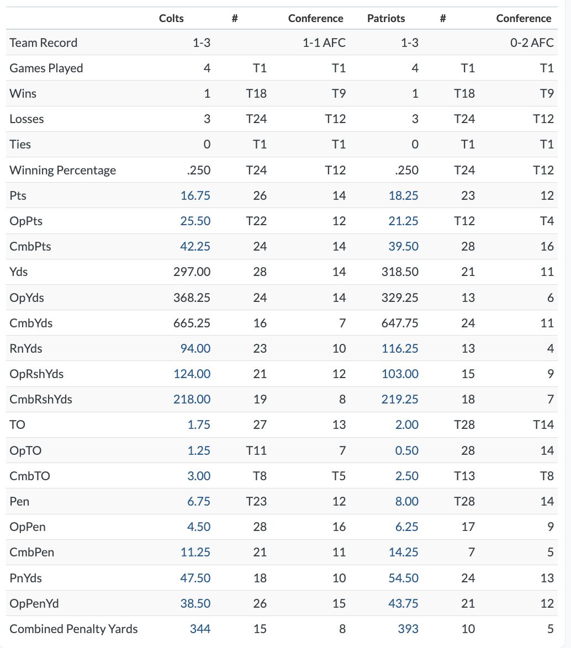The width and height of the screenshot is (571, 648).
Task: Click Patriots CmbPts value 39.50
Action: tap(403, 246)
